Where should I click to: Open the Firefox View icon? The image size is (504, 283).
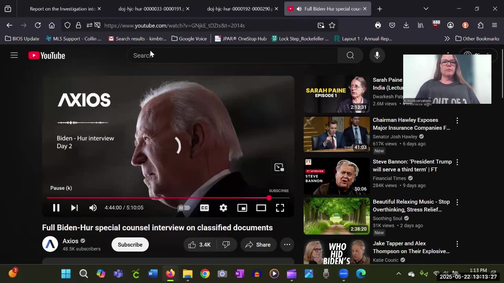click(8, 9)
